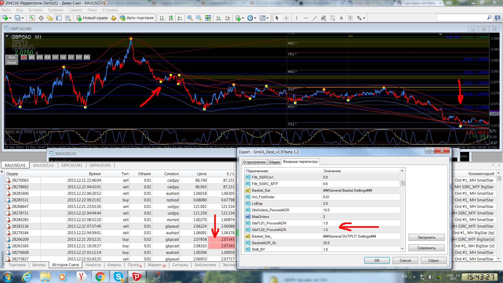
Task: Click the zoom in magnifier icon
Action: coord(190,18)
